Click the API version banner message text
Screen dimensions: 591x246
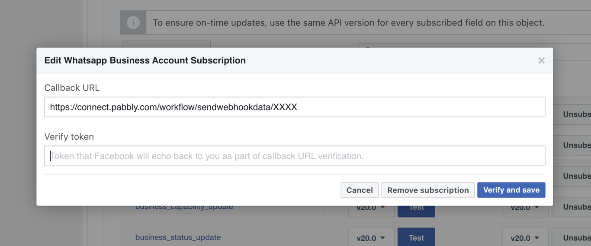(x=348, y=23)
